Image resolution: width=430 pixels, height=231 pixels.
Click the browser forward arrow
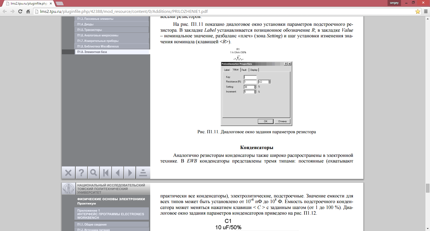click(x=12, y=11)
